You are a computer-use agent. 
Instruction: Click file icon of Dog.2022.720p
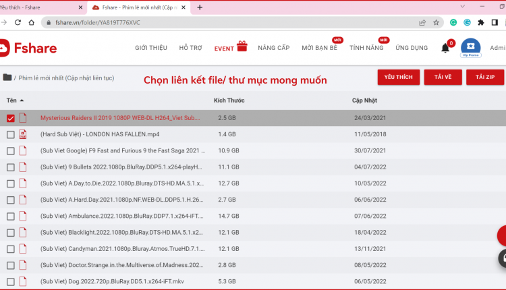22,282
